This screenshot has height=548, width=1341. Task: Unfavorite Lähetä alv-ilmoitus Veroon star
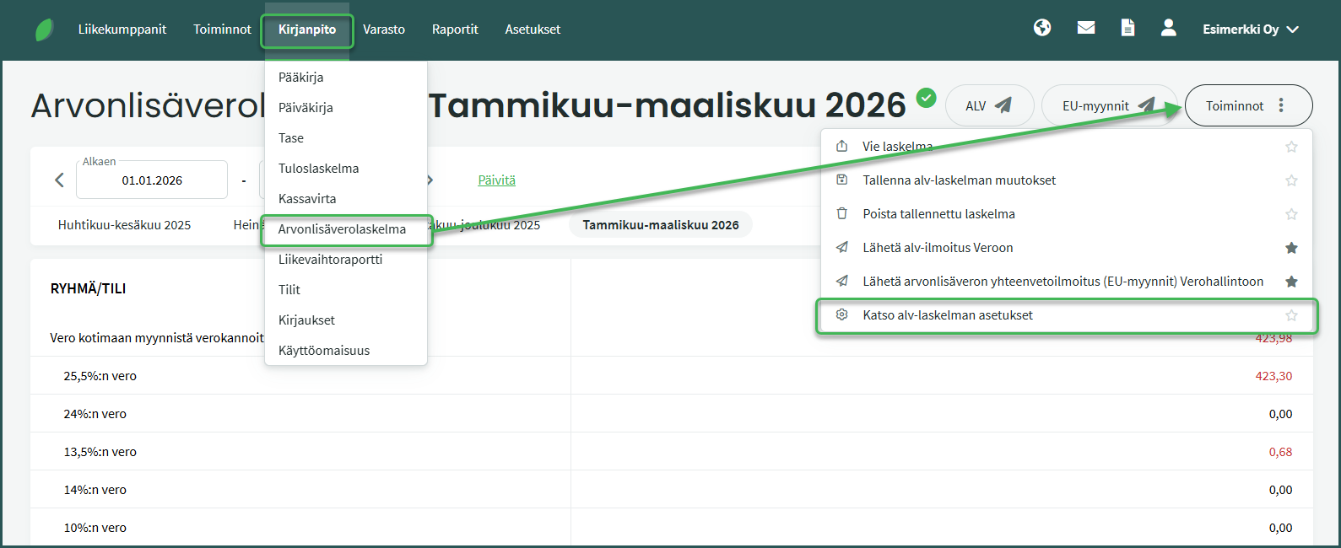click(1290, 248)
